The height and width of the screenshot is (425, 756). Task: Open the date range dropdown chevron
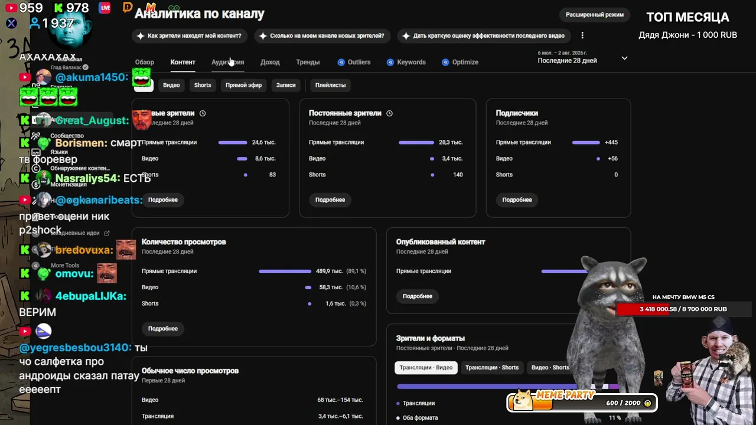pyautogui.click(x=624, y=58)
